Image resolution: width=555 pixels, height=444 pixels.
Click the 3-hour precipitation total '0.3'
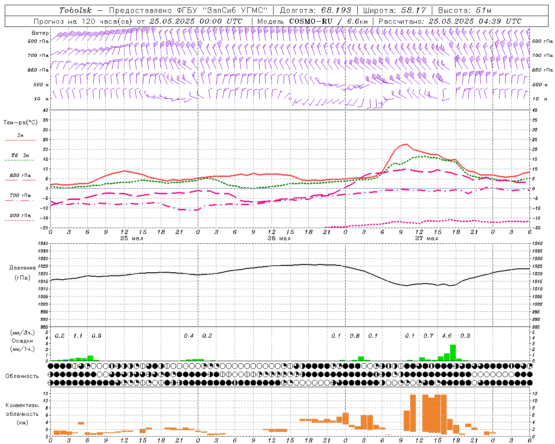465,336
